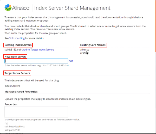Viewport: 156px width, 134px height.
Task: Select the Existing Core Names heading
Action: [93, 45]
